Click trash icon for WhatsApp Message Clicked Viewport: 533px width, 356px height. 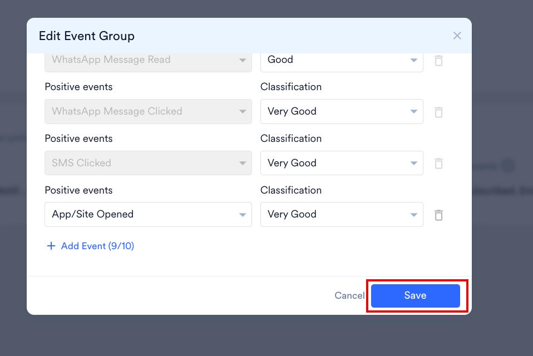click(438, 112)
